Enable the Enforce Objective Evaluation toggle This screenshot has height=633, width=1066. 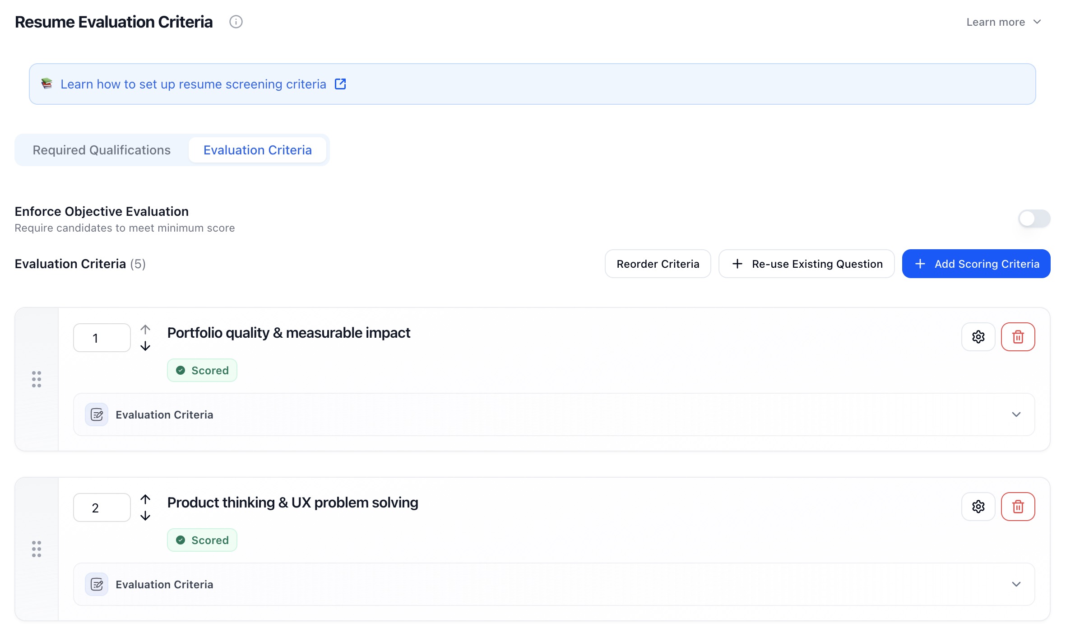tap(1034, 219)
